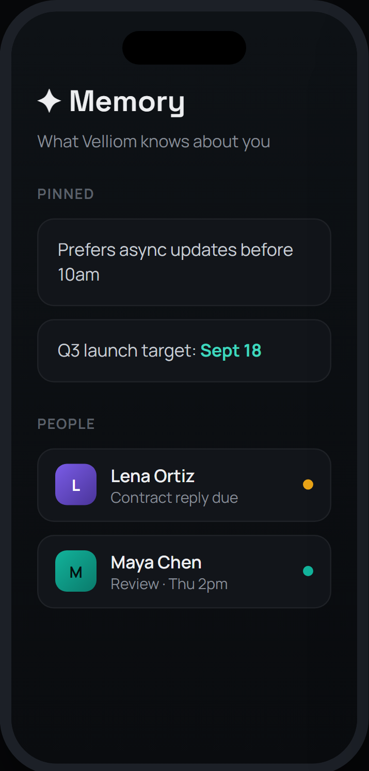The image size is (369, 771).
Task: Select Maya Chen's green M avatar
Action: [76, 571]
